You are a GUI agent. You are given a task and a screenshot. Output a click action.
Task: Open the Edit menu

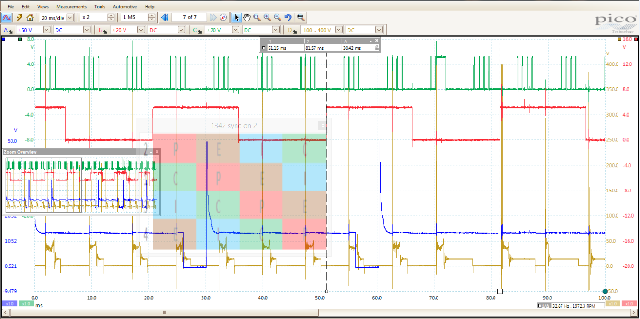tap(26, 7)
